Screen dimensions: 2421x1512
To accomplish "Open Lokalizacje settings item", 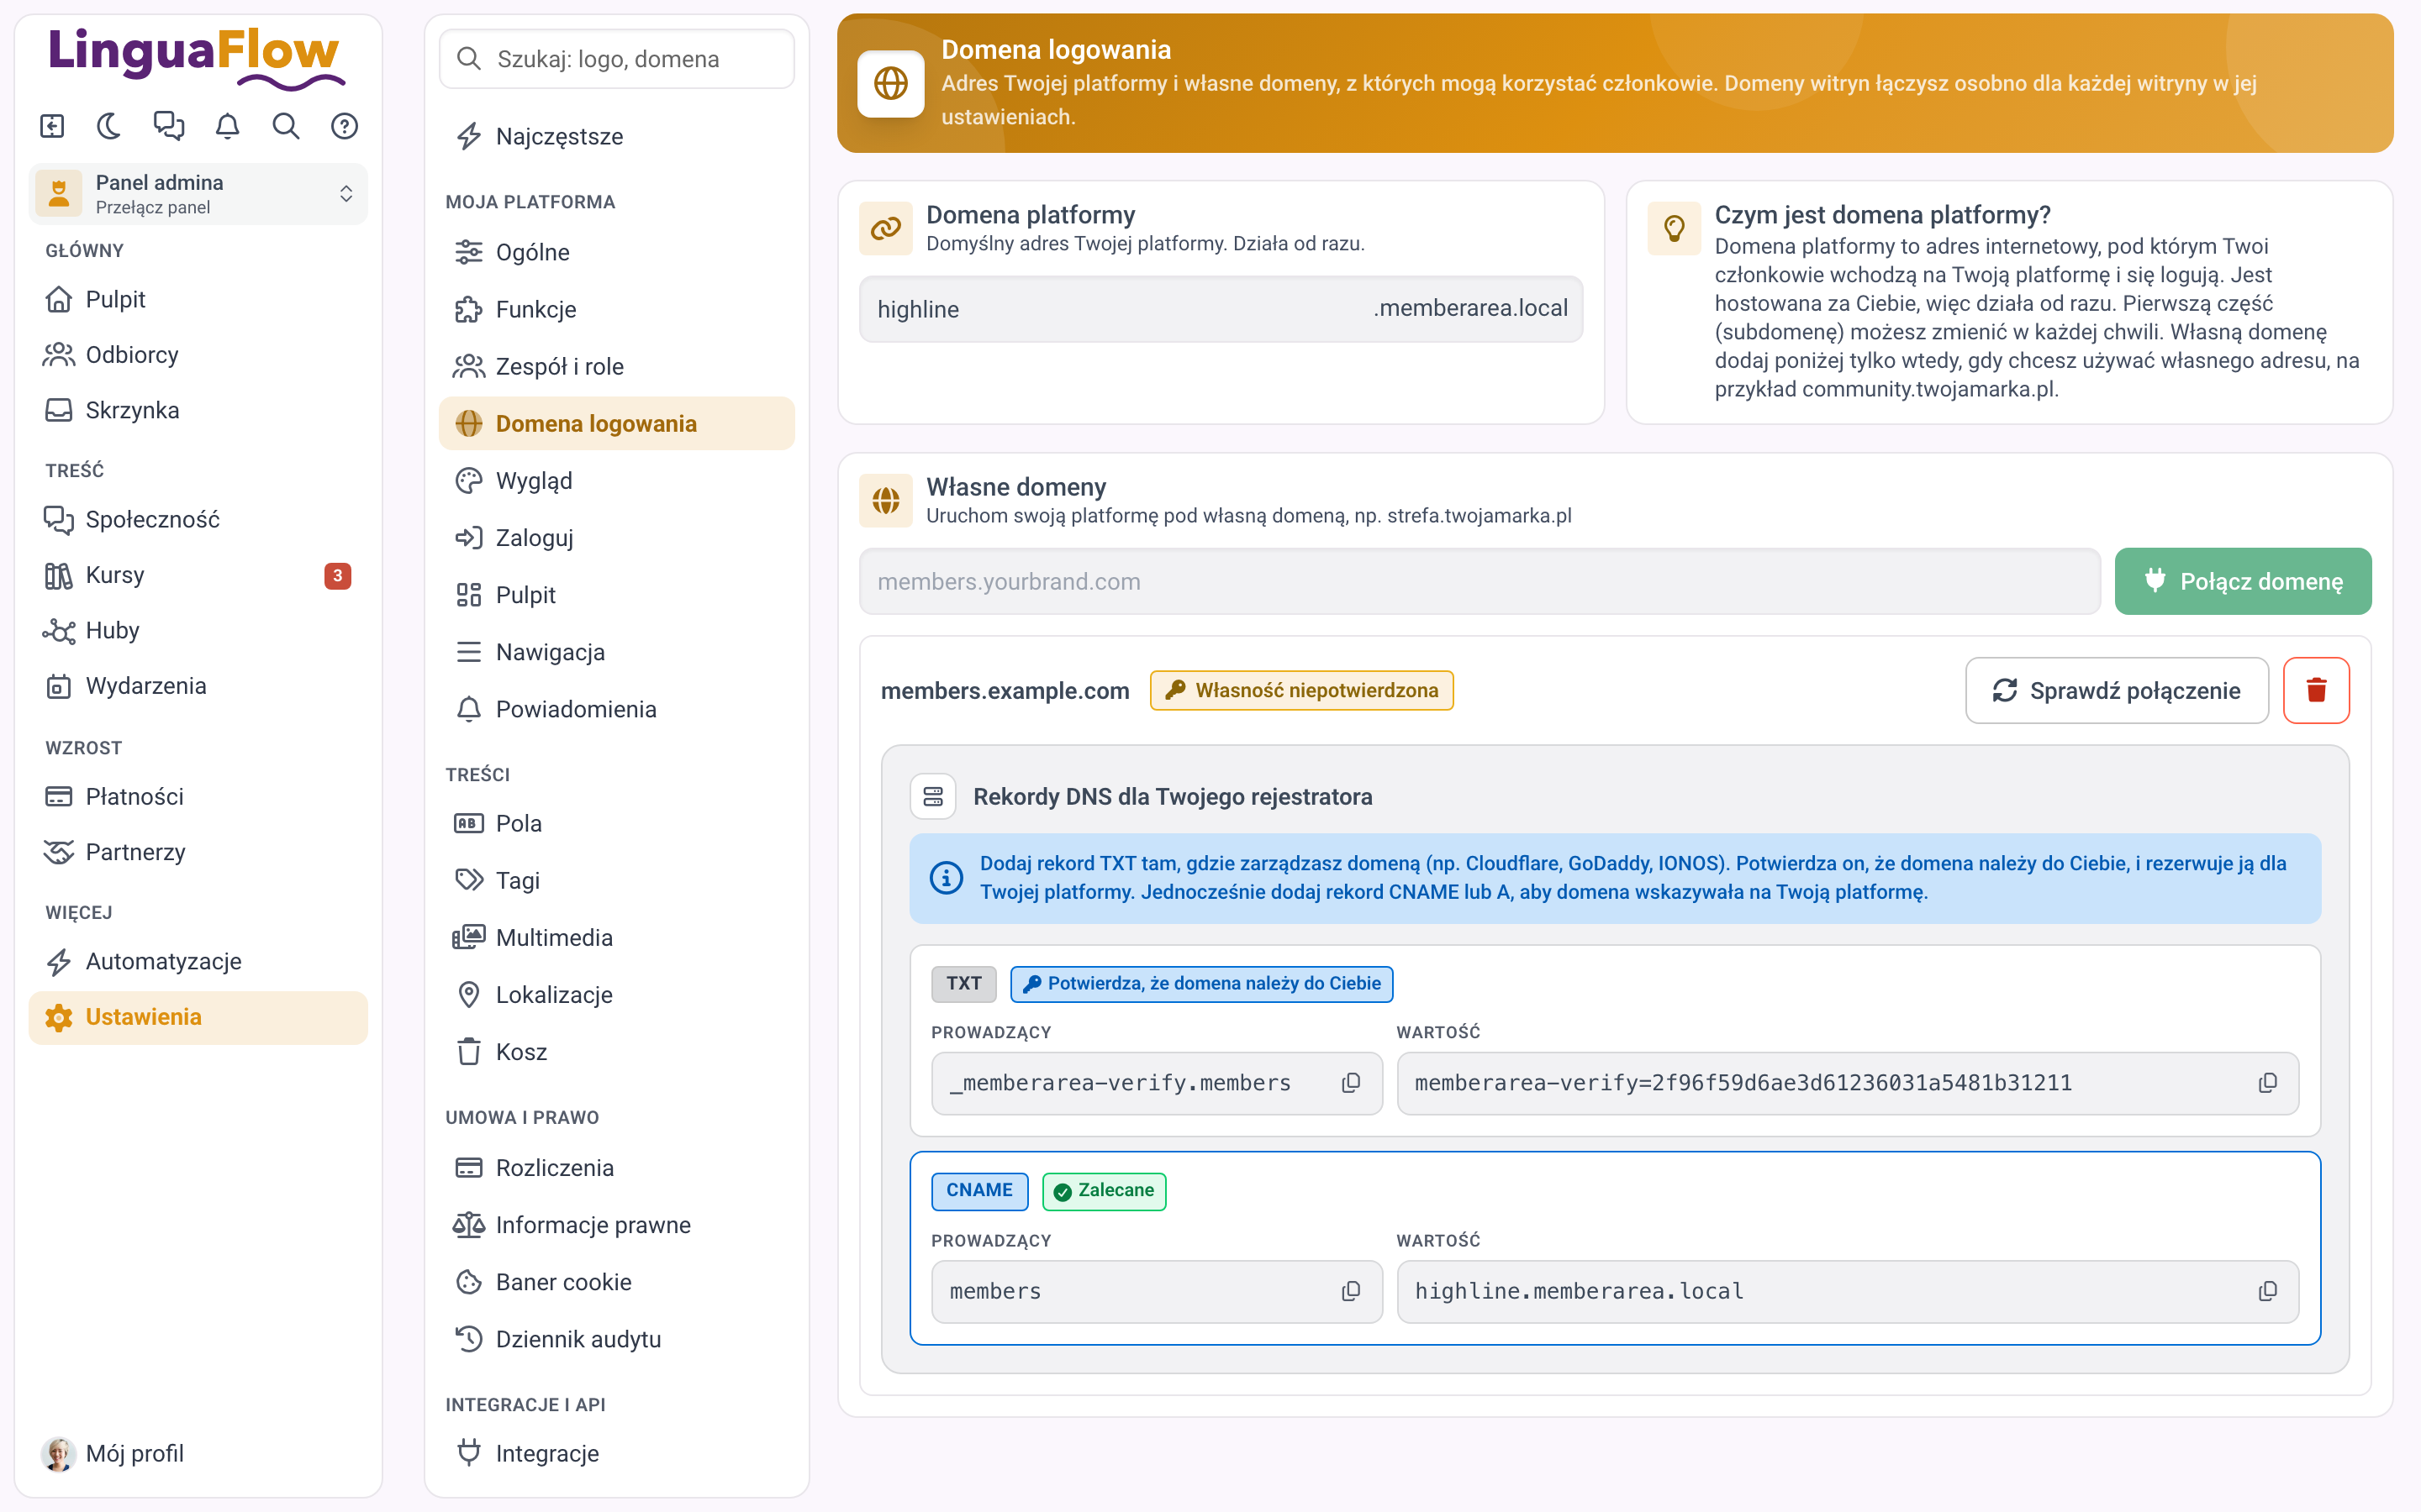I will [x=617, y=994].
